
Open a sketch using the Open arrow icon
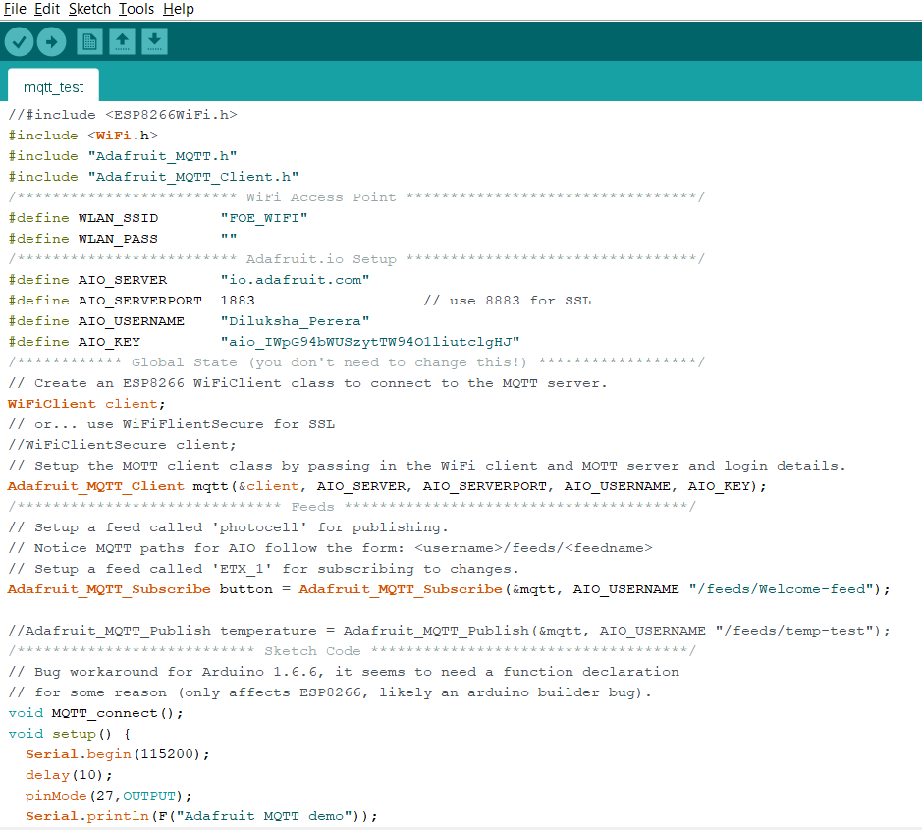pos(122,42)
